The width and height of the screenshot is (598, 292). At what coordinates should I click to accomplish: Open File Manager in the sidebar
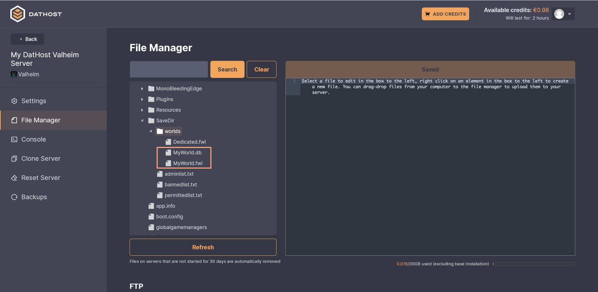click(41, 120)
